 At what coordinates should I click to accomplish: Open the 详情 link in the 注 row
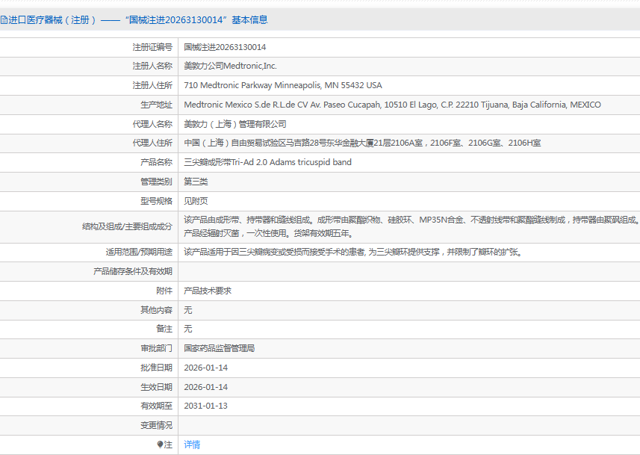click(x=192, y=445)
